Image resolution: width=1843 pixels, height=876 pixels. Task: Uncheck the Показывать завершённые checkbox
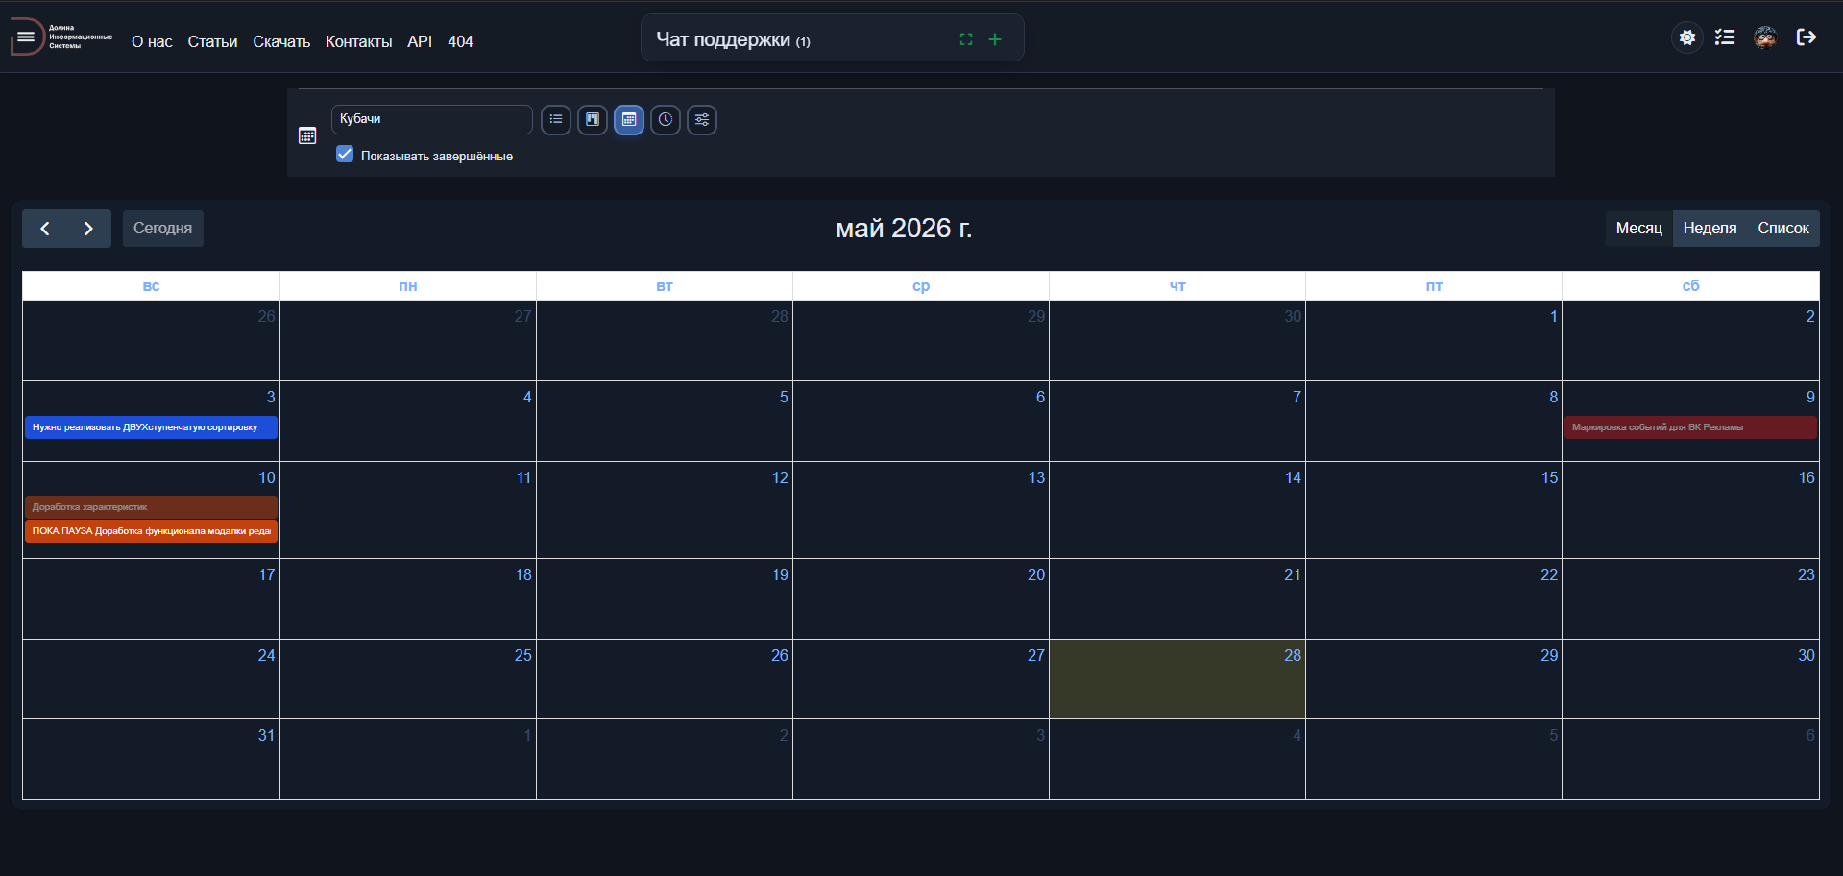(x=345, y=155)
